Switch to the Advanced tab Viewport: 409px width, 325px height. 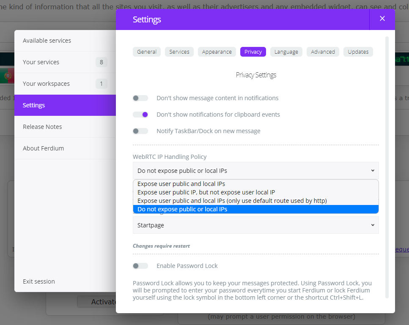pyautogui.click(x=322, y=52)
